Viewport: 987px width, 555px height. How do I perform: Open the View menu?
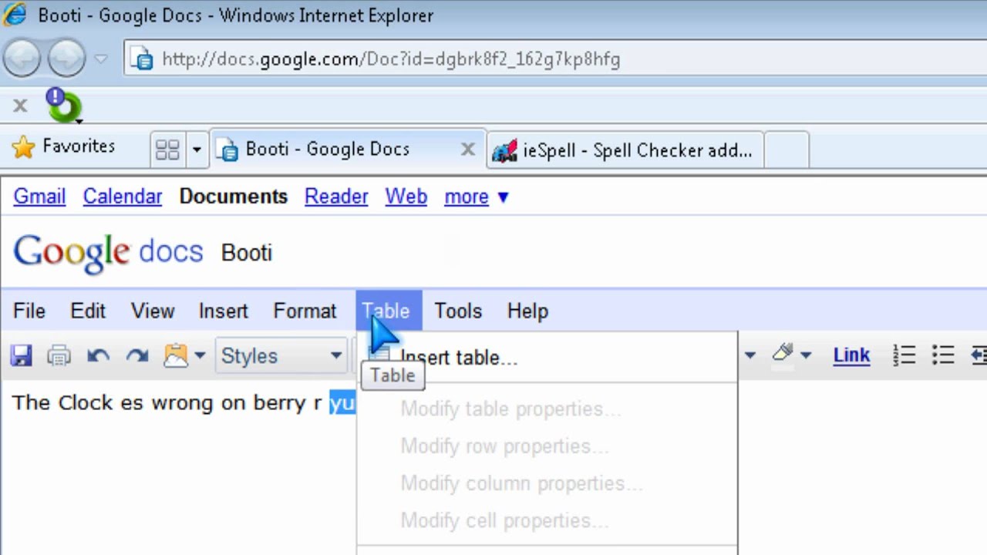point(153,311)
